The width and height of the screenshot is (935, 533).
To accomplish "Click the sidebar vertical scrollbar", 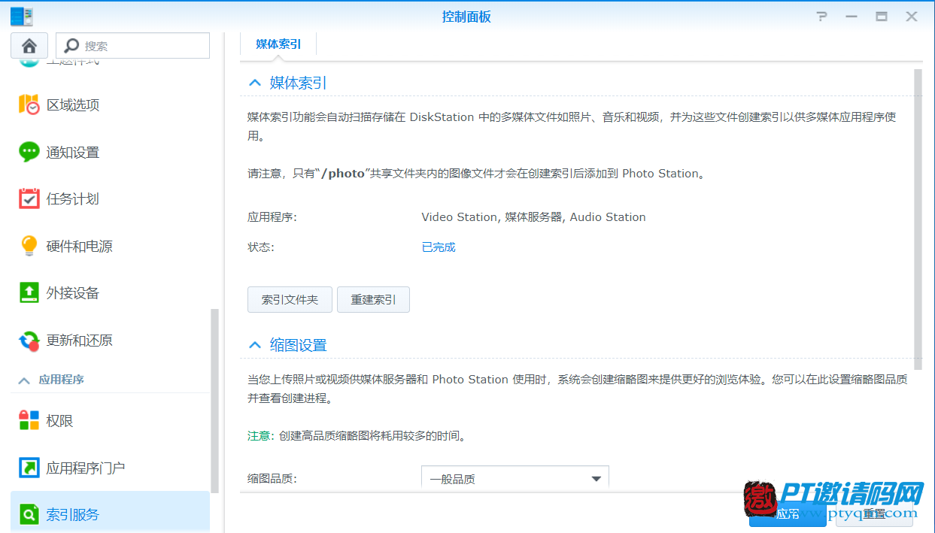I will pos(215,401).
